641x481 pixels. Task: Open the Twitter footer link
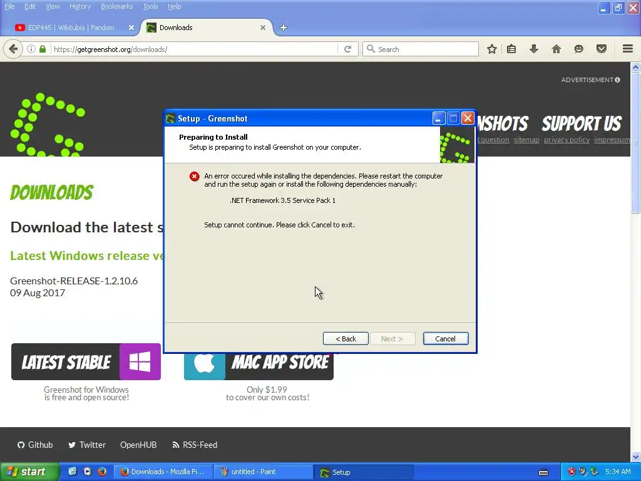click(x=86, y=445)
